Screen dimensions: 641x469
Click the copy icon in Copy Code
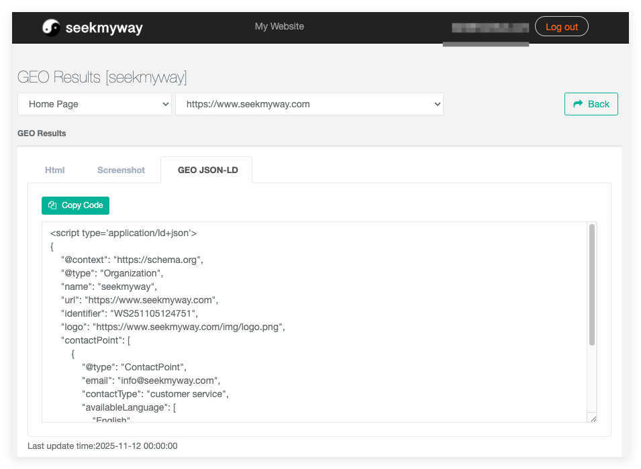pos(52,205)
